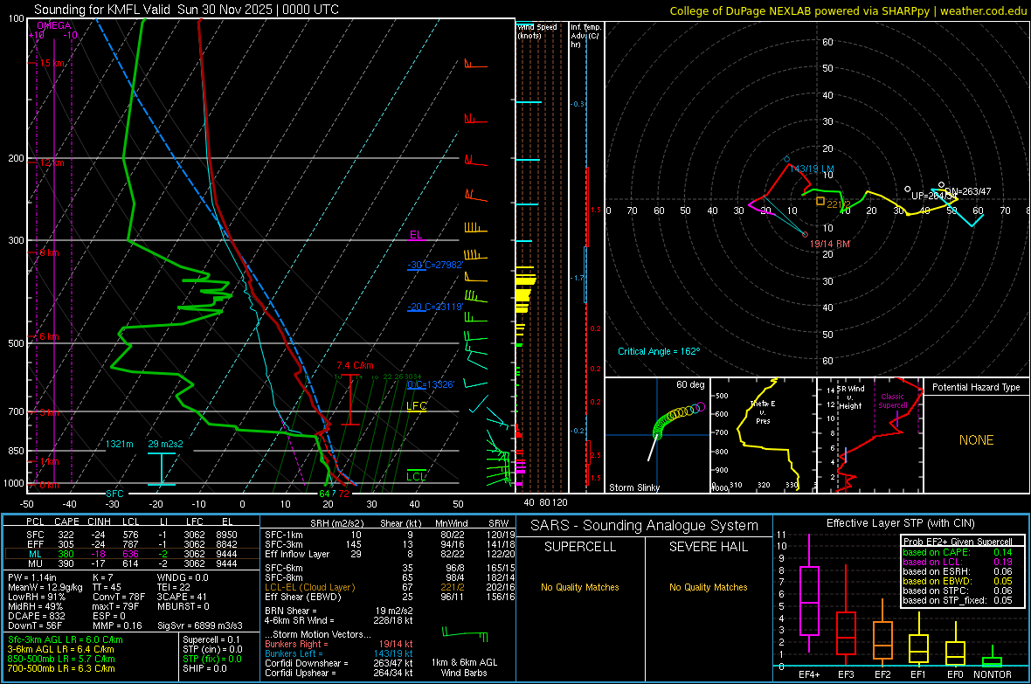1031x684 pixels.
Task: Click the '143/19 LM' hodograph label
Action: coord(812,169)
